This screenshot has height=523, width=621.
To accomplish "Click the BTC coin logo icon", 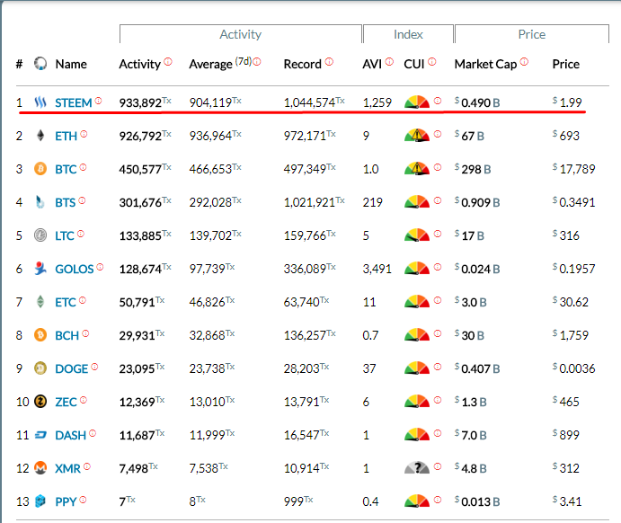I will pyautogui.click(x=40, y=169).
